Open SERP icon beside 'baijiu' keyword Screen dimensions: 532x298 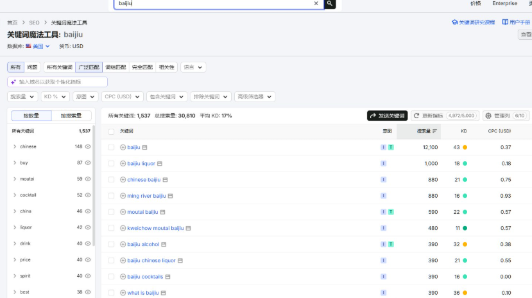145,147
